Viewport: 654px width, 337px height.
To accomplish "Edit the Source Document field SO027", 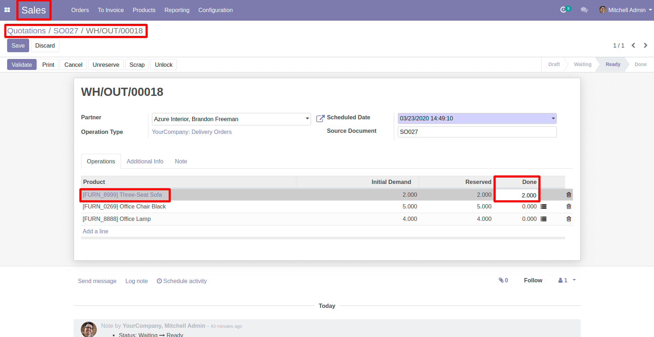I will (x=477, y=132).
